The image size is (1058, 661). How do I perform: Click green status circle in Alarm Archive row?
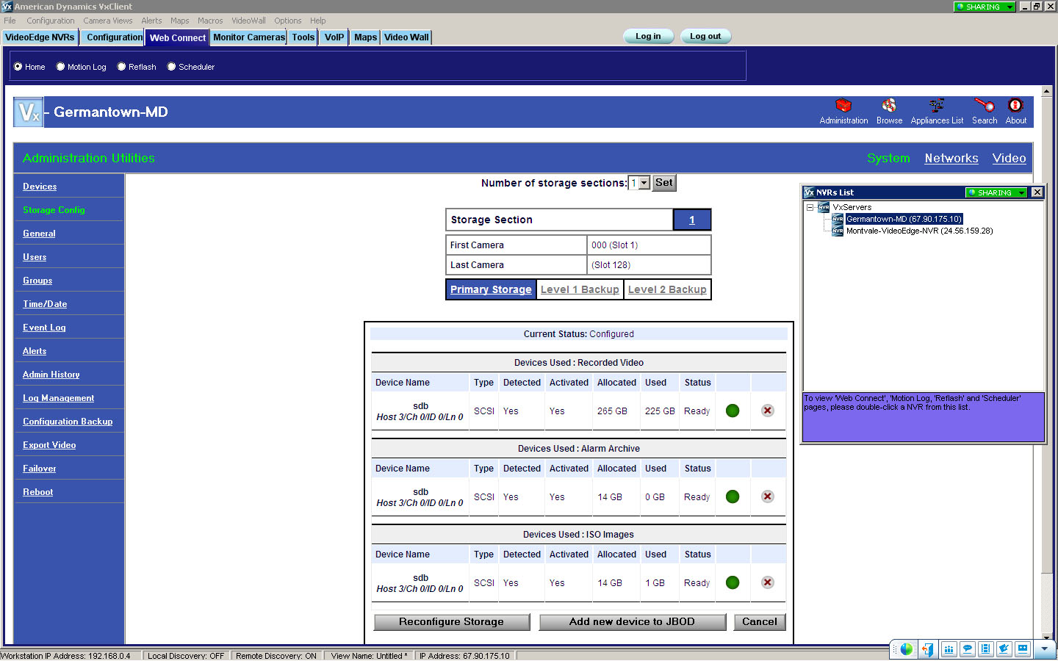[x=733, y=496]
